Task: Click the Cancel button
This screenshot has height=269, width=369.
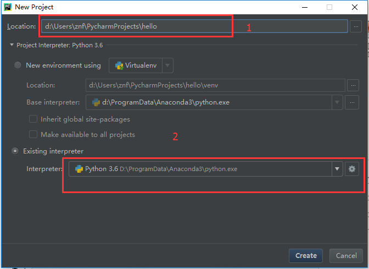Action: [x=346, y=256]
